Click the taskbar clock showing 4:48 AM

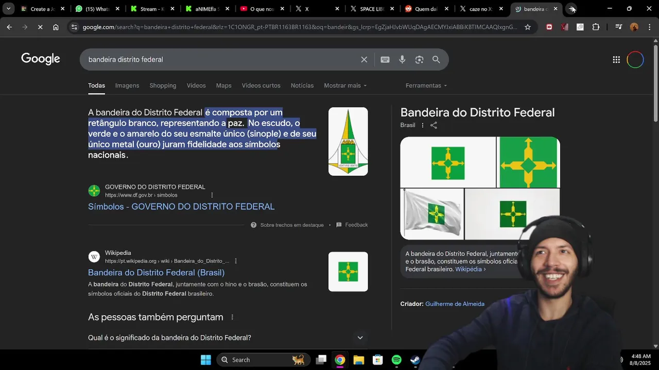[x=641, y=360]
